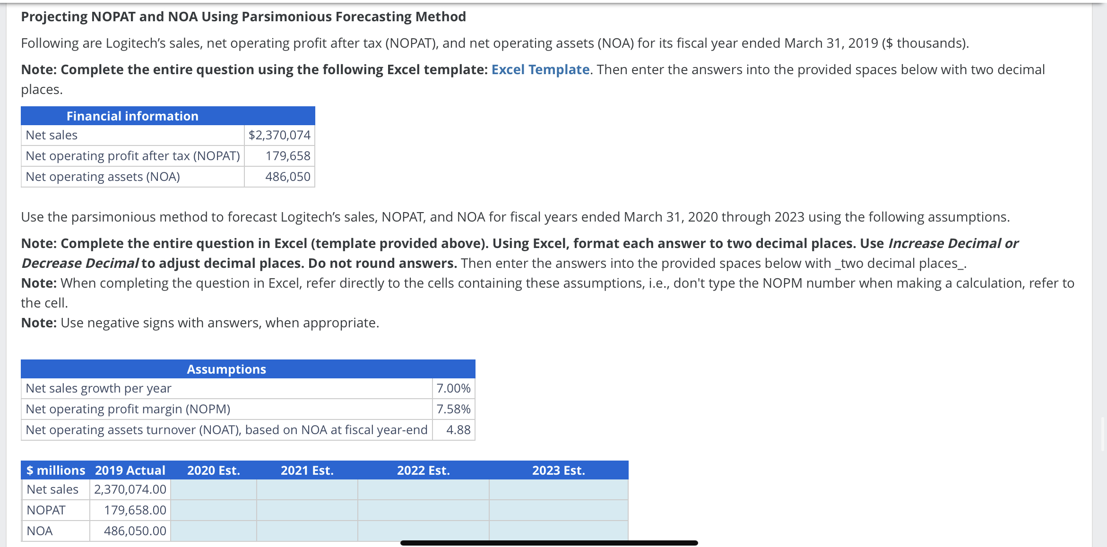Click the 2021 Est. Net sales input cell

click(306, 489)
